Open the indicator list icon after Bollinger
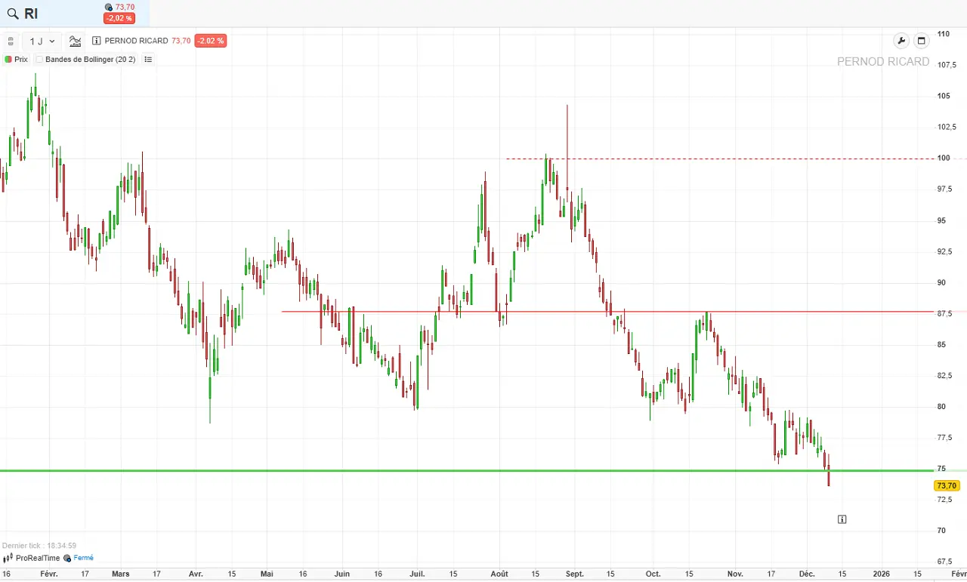This screenshot has height=582, width=967. pyautogui.click(x=148, y=60)
